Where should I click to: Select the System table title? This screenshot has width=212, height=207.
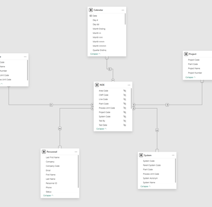(x=148, y=156)
